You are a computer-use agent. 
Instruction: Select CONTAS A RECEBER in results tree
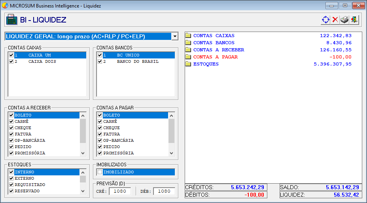(x=218, y=50)
